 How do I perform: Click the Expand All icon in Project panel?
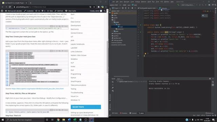[126, 8]
